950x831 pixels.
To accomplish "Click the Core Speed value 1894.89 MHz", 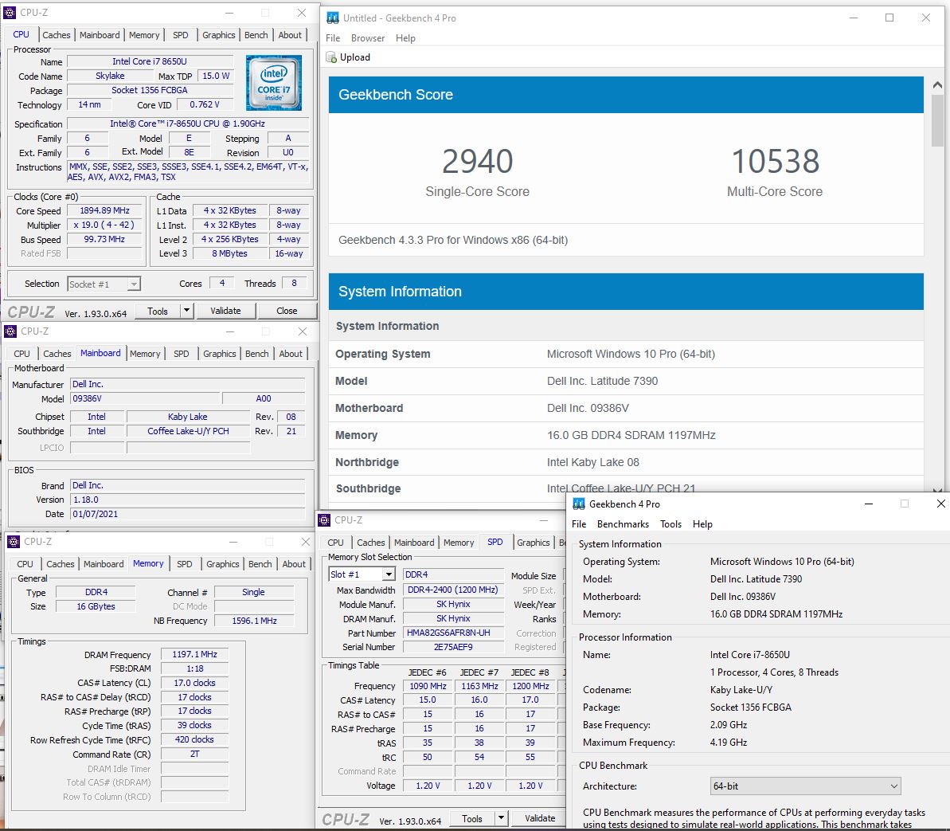I will pos(105,210).
